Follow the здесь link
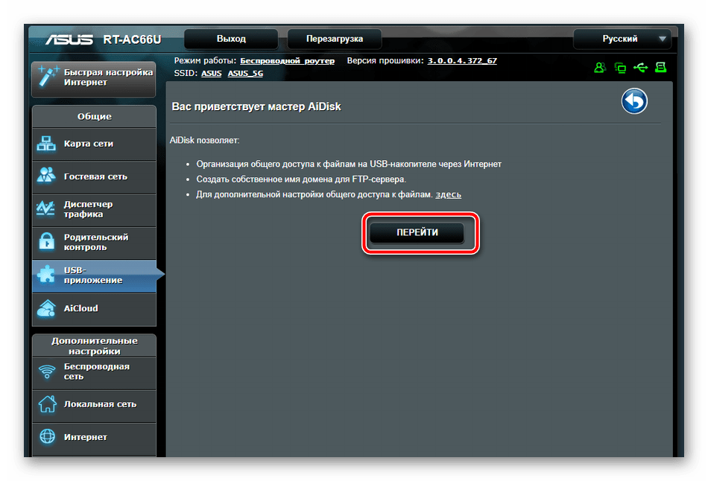The height and width of the screenshot is (481, 708). (x=448, y=194)
